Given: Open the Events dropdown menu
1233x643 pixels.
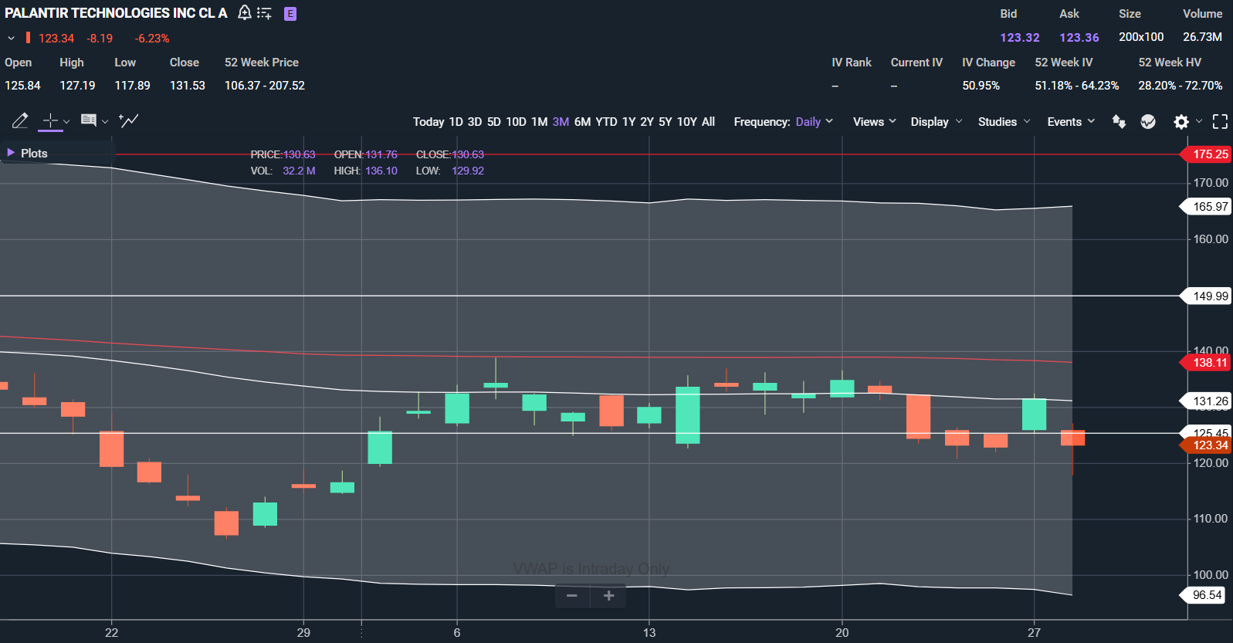Looking at the screenshot, I should (1072, 122).
